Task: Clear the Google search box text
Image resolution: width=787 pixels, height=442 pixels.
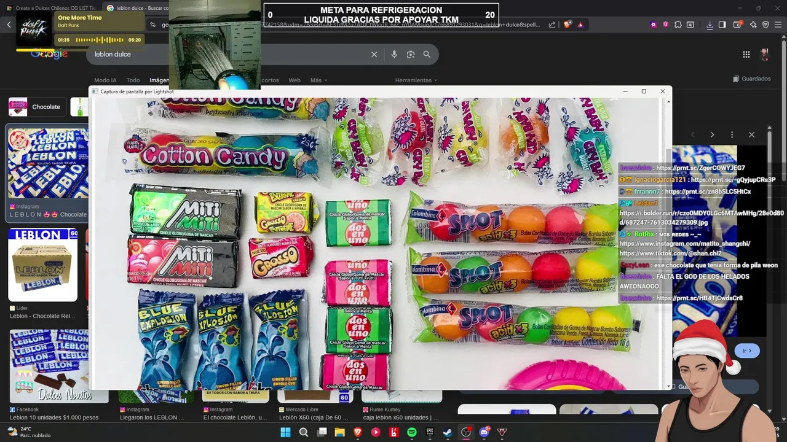Action: tap(374, 54)
